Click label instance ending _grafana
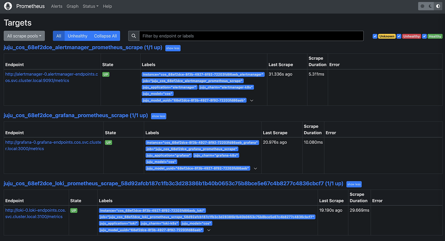 click(x=202, y=142)
